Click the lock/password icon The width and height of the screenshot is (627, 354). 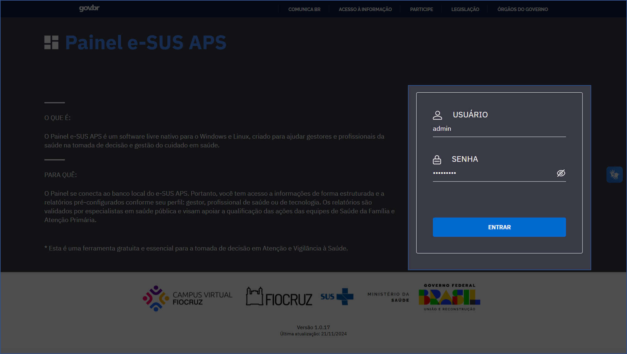click(x=437, y=159)
